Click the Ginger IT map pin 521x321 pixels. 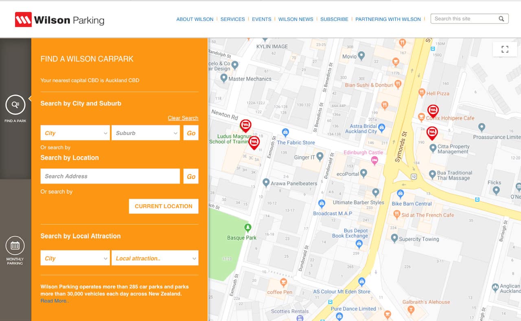pos(320,156)
